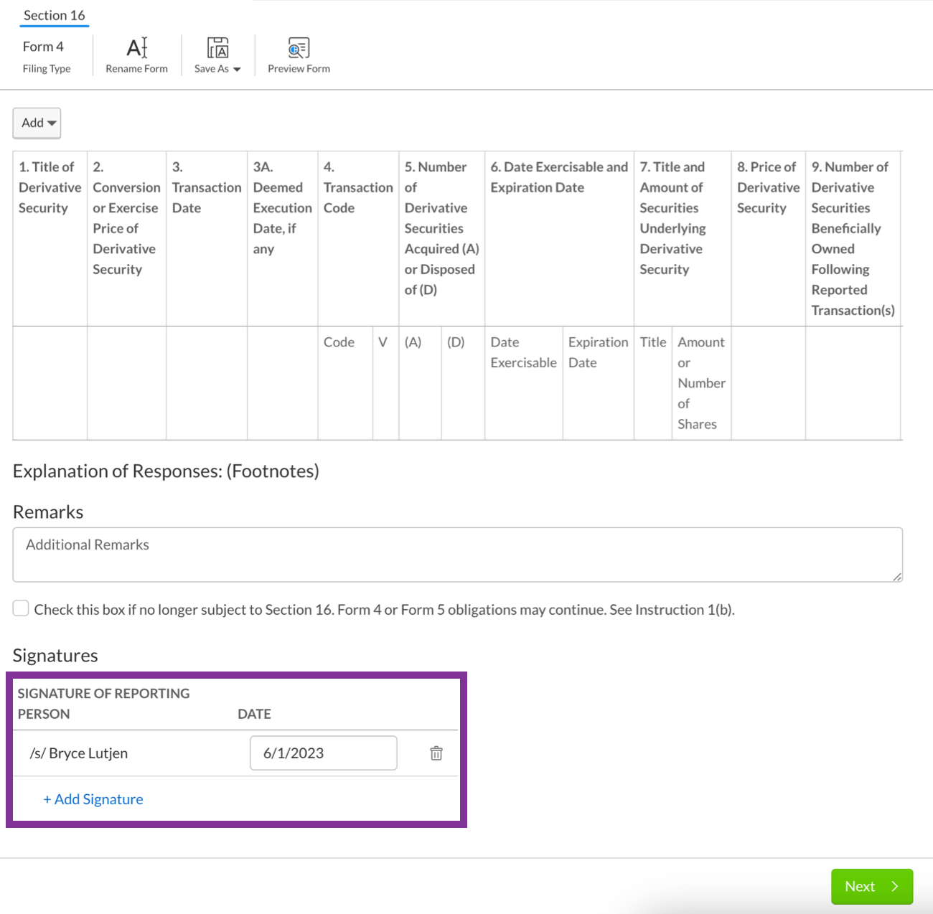This screenshot has width=933, height=914.
Task: Click the Date Exercisable sub-header cell
Action: 523,352
